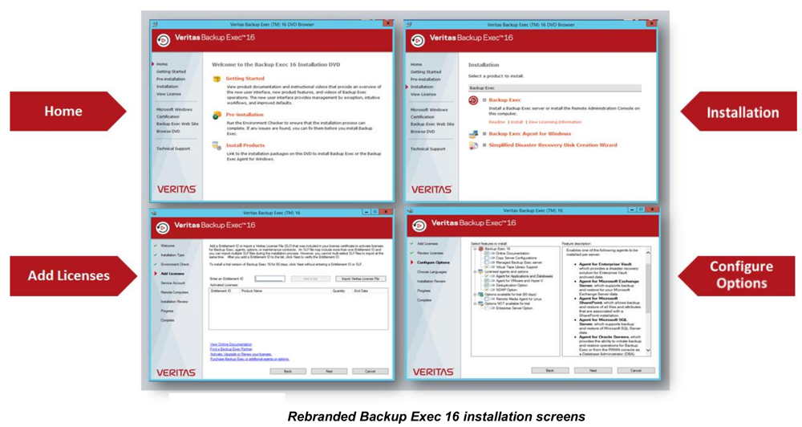Collapse the Backup Exec product entry in Installation window

pos(484,100)
